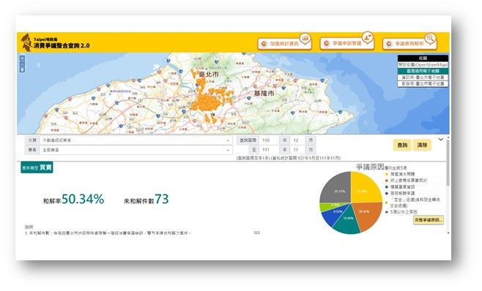Click the yellow pie chart slice
The width and height of the screenshot is (482, 291).
point(364,189)
